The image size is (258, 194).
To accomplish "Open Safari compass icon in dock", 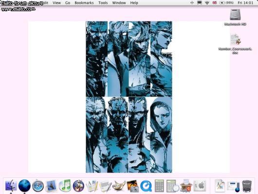I will 38,186.
